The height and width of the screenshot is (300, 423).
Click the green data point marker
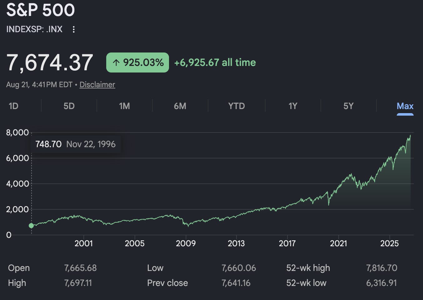coord(31,226)
